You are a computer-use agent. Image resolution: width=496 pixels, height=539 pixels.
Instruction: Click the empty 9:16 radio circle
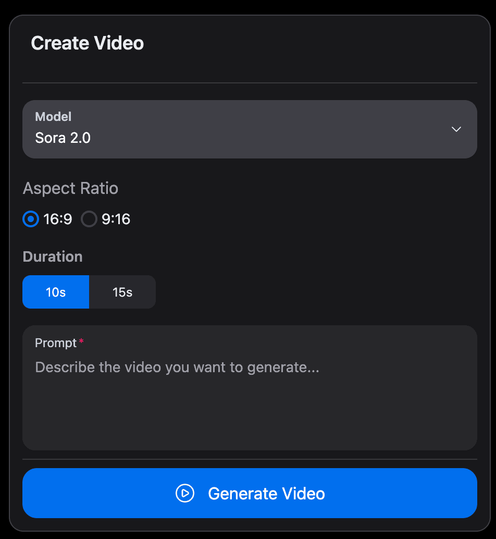pos(89,219)
